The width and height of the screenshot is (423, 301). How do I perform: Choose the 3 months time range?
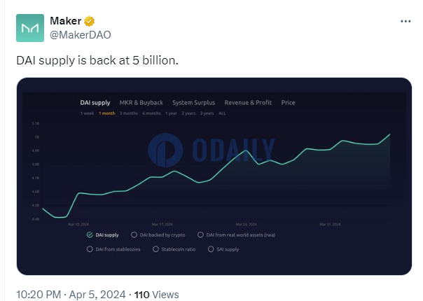[x=129, y=113]
